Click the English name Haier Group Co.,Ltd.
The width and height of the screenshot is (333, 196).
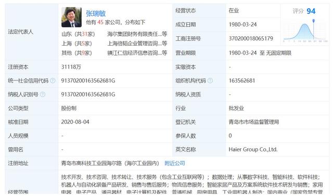tap(253, 149)
